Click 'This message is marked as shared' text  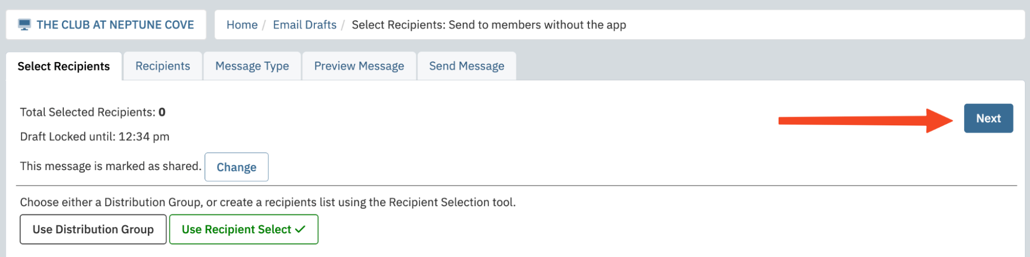[x=111, y=166]
